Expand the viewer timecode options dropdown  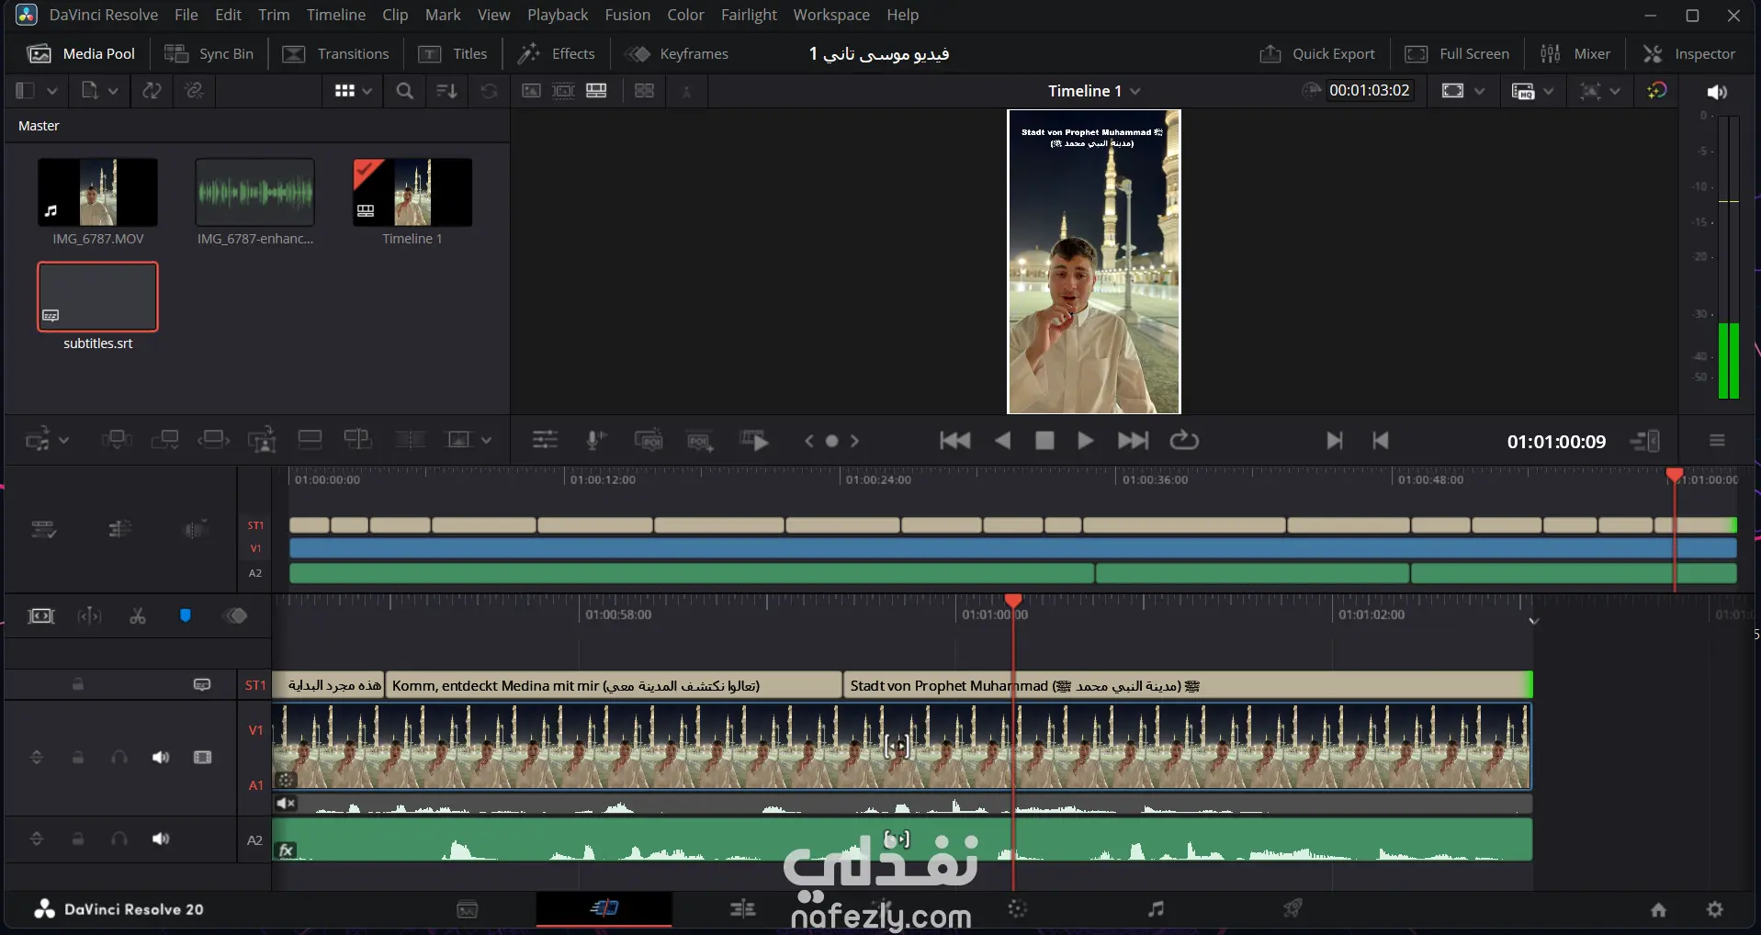coord(1312,90)
